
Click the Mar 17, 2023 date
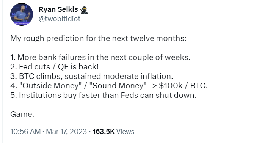pyautogui.click(x=66, y=132)
